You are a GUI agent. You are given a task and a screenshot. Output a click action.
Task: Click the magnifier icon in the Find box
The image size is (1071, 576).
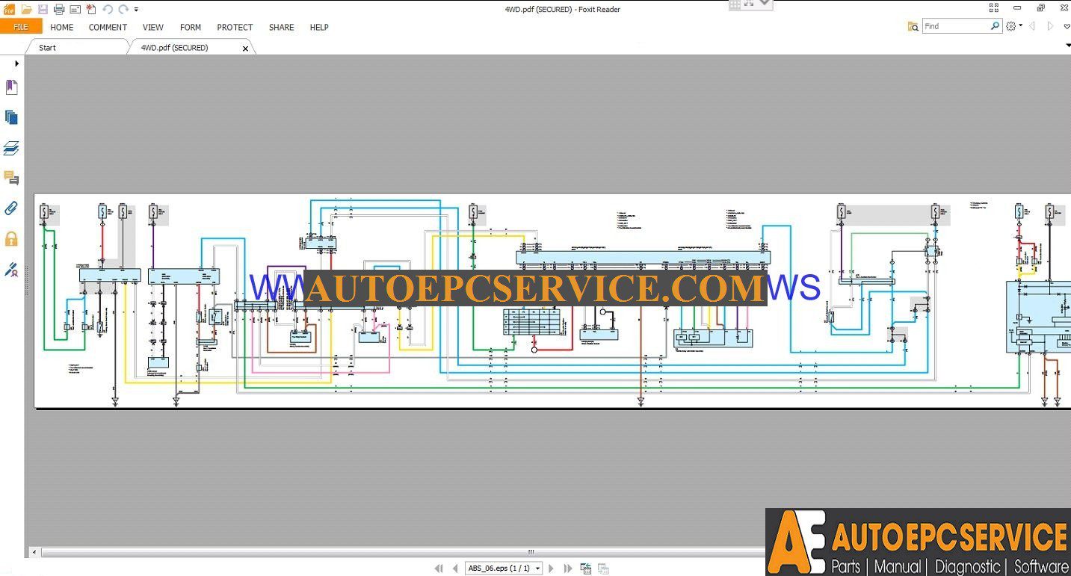tap(995, 26)
